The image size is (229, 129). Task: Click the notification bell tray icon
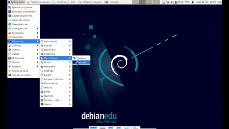(x=193, y=2)
